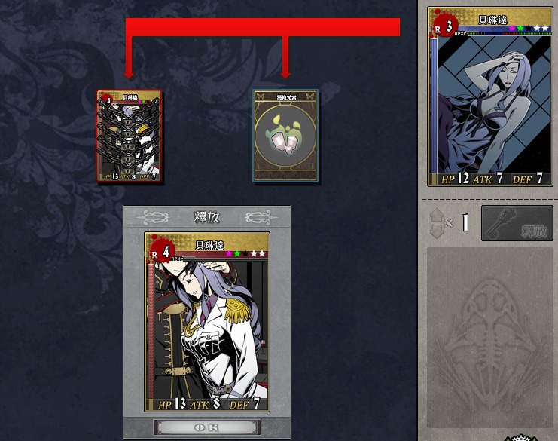
Task: Click the quantity number 1
Action: [x=465, y=223]
